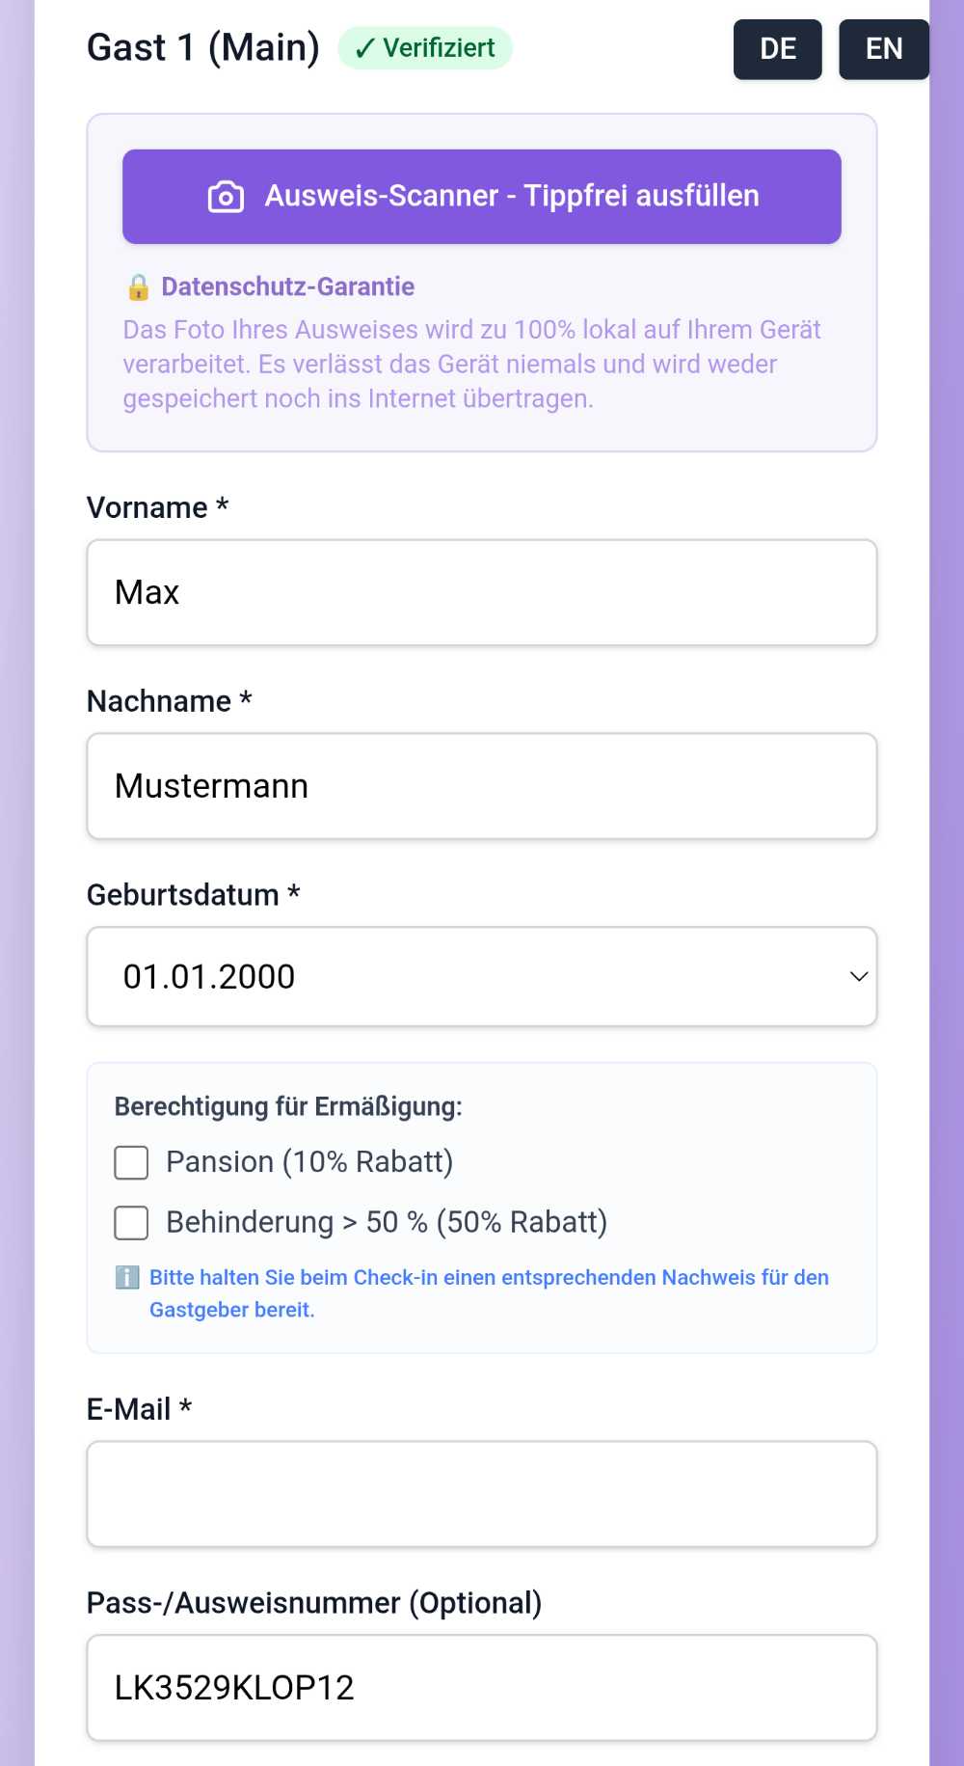Tick the Pansion (10% Rabatt) checkbox
Screen dimensions: 964x1766
click(131, 1162)
